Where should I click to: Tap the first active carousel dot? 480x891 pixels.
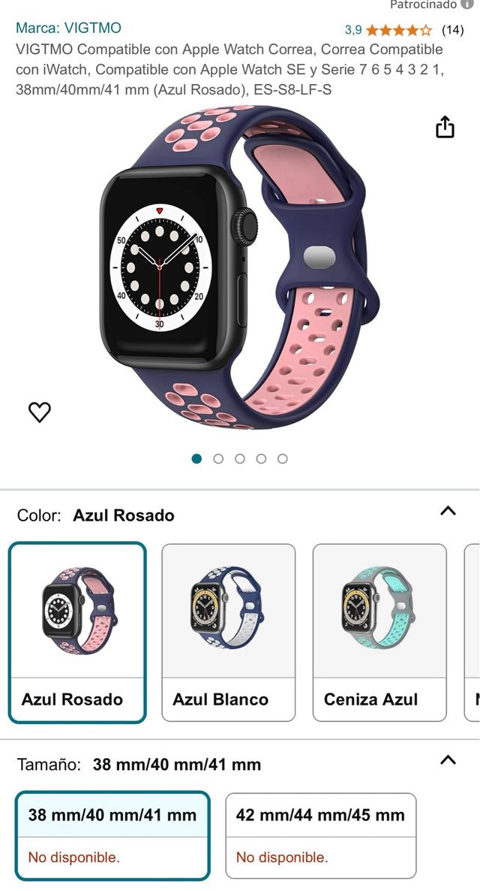click(x=197, y=458)
